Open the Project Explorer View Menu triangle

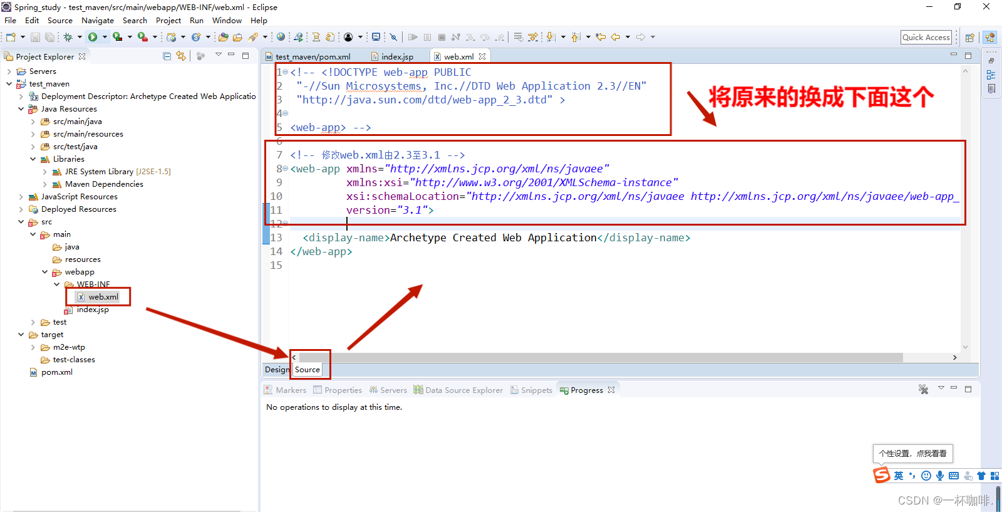tap(219, 55)
